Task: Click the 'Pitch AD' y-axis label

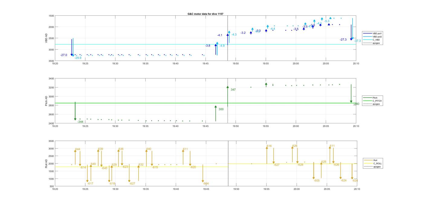Action: click(46, 101)
